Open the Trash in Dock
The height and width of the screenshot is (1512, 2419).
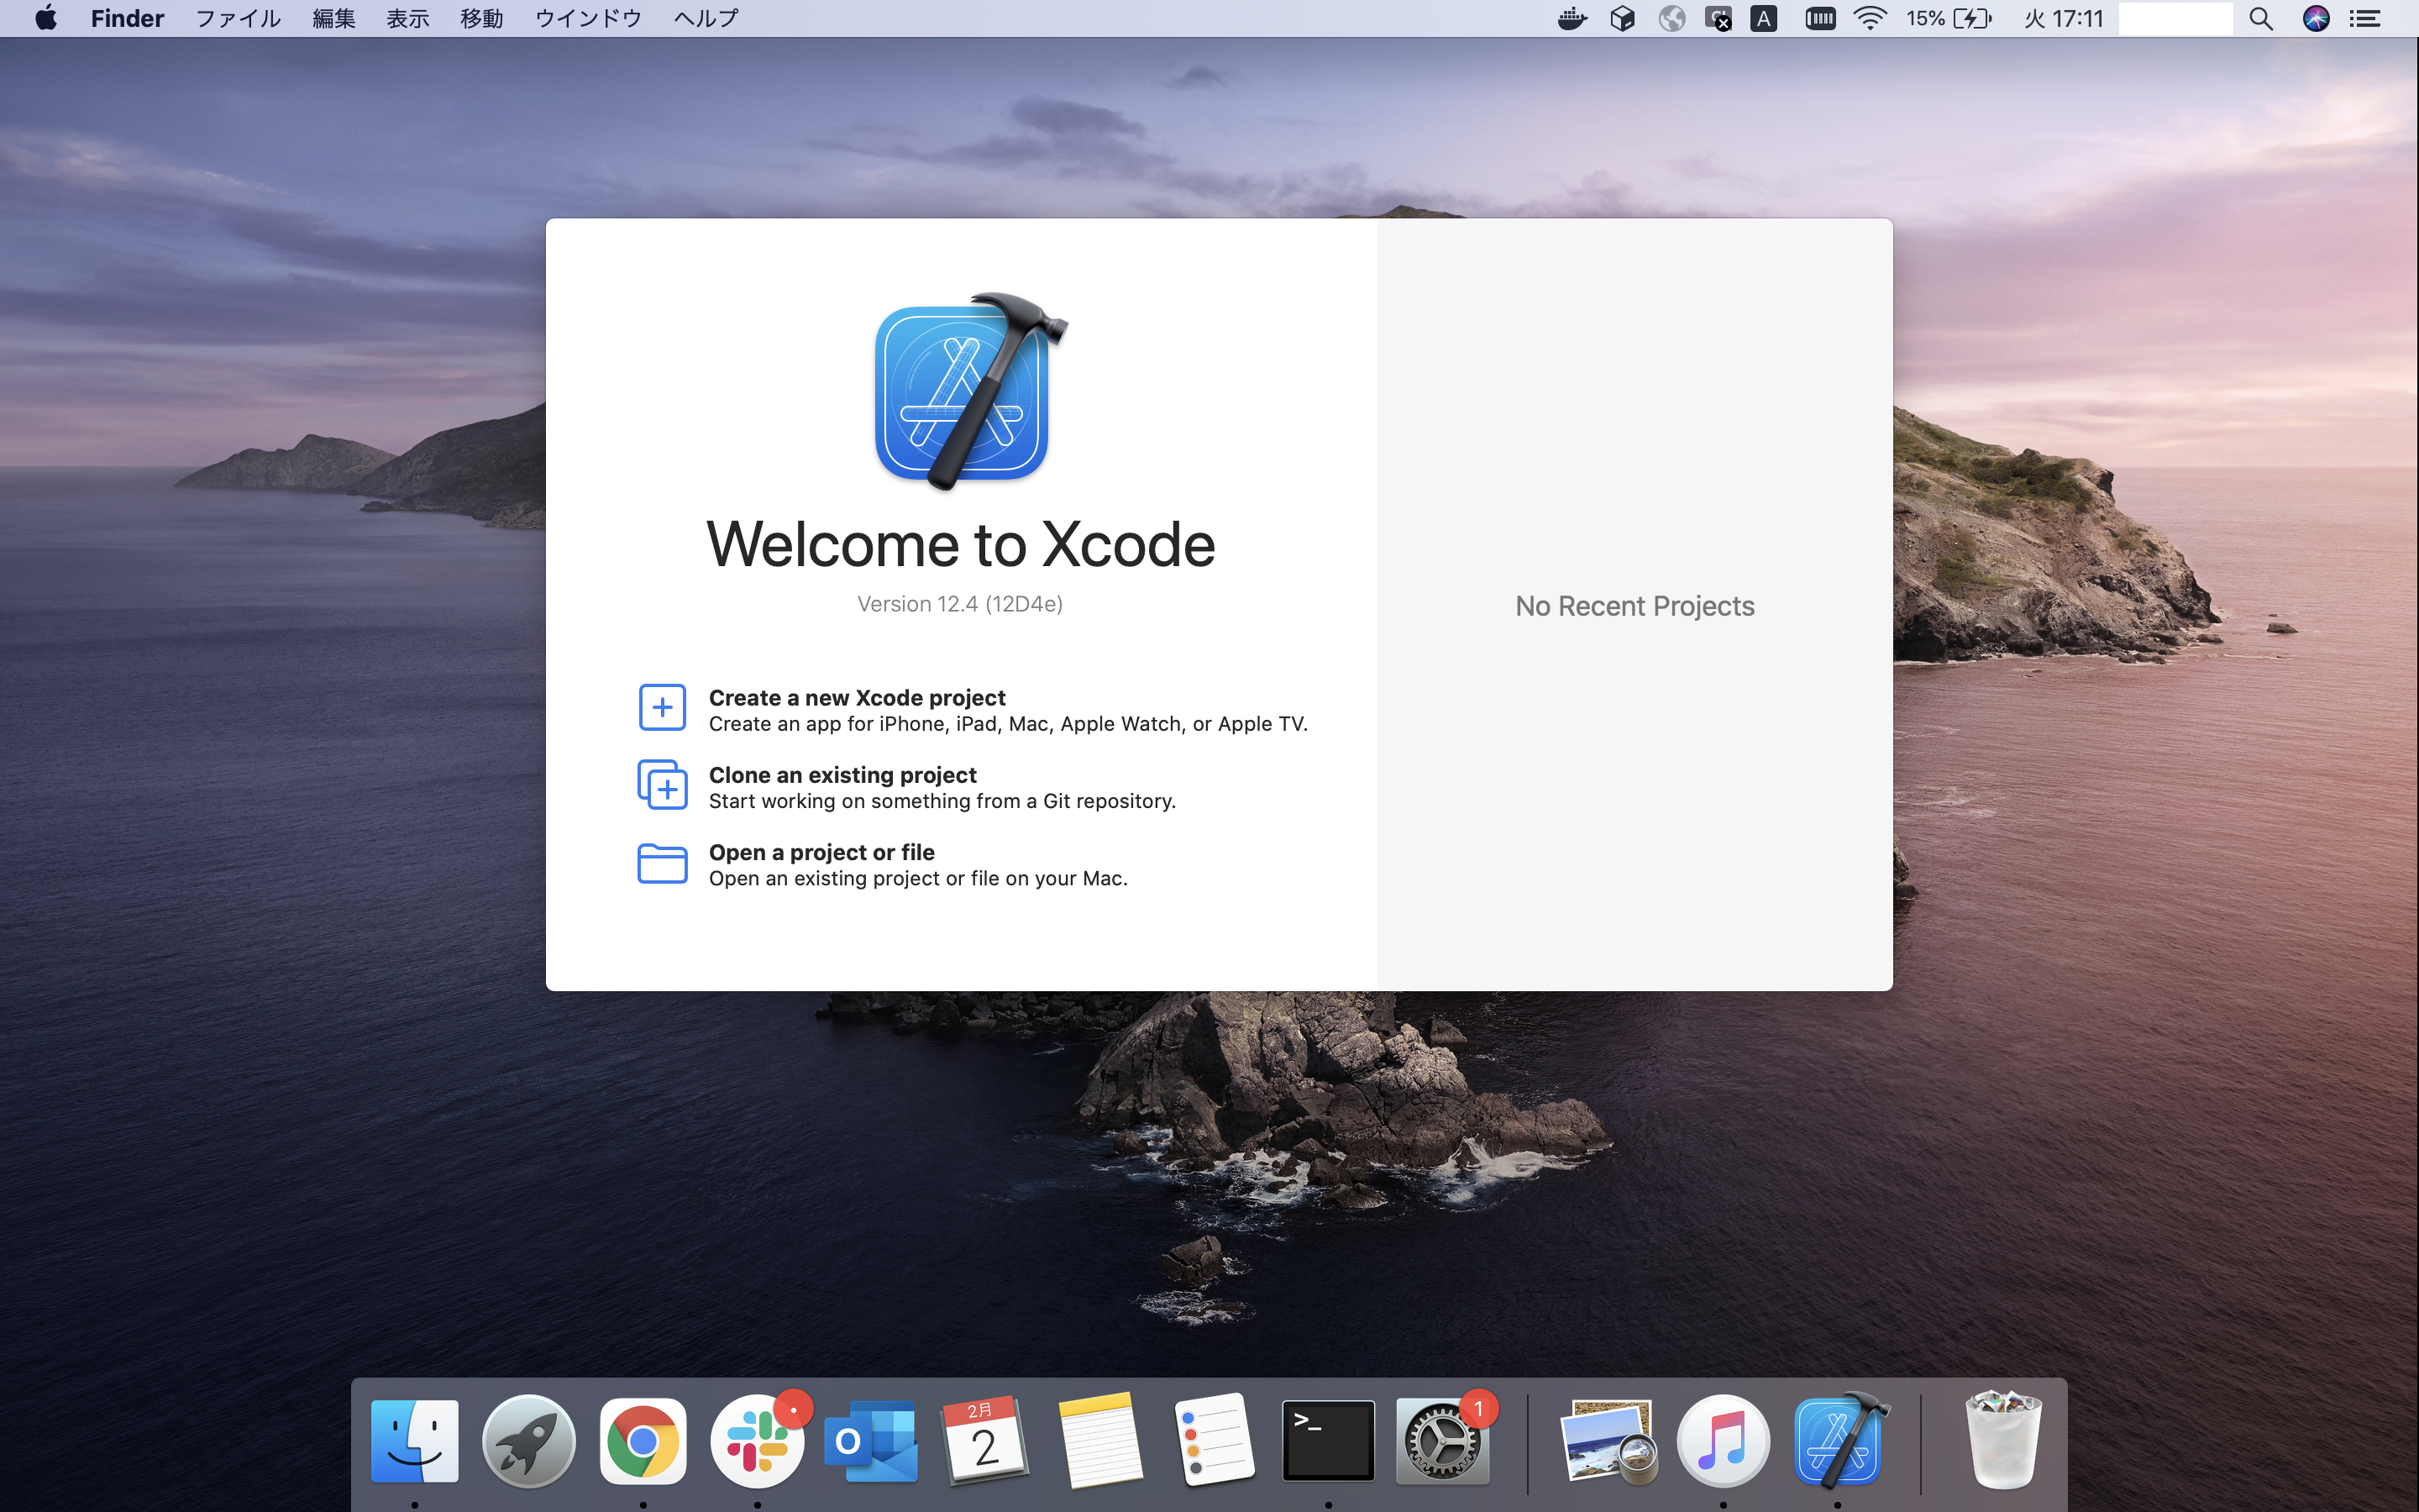coord(2003,1440)
